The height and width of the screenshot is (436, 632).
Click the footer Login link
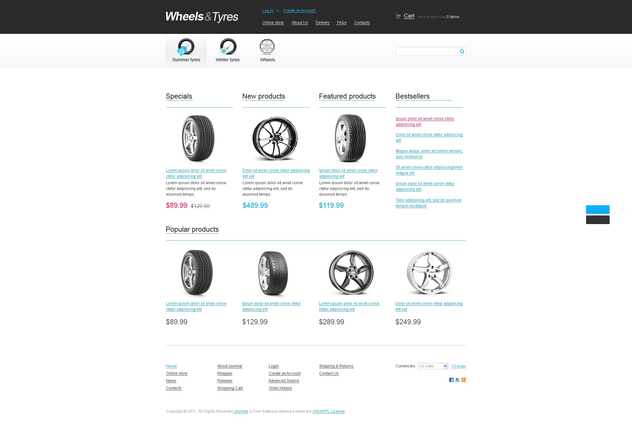[x=274, y=366]
